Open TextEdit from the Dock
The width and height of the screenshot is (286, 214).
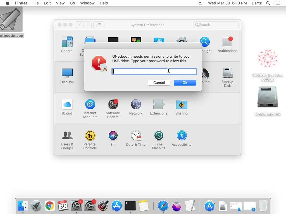point(190,206)
